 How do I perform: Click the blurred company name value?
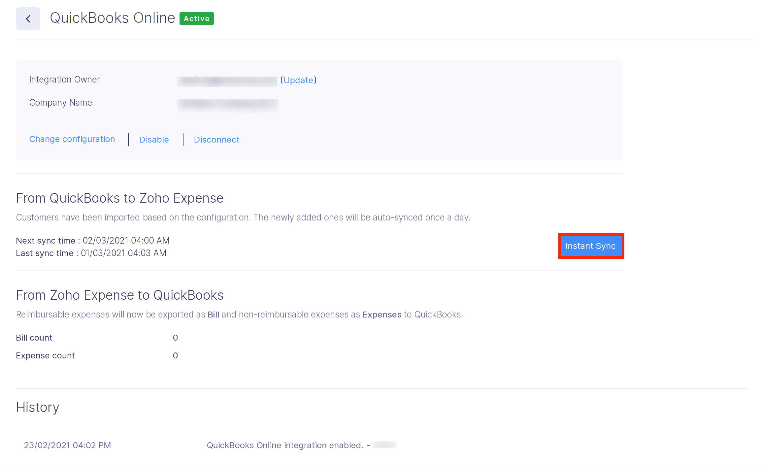pos(227,105)
